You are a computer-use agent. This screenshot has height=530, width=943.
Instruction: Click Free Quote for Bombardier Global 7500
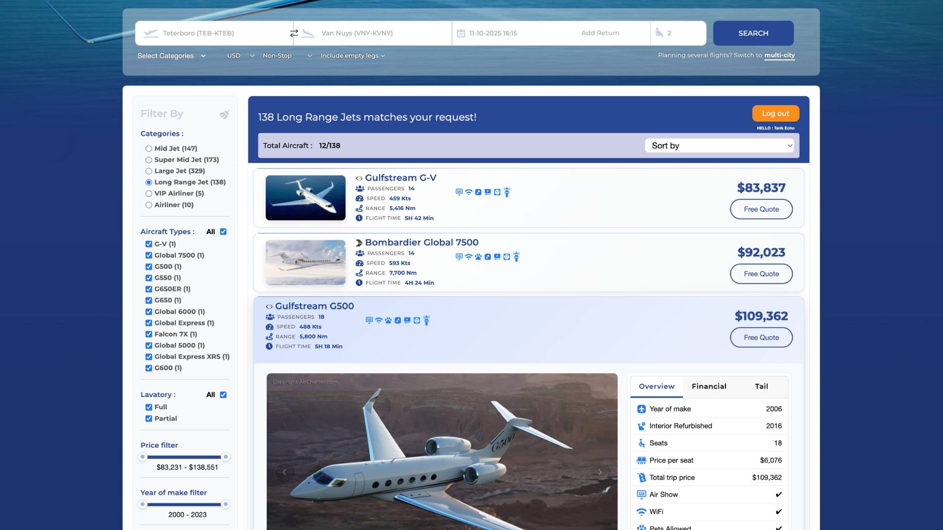[x=761, y=274]
